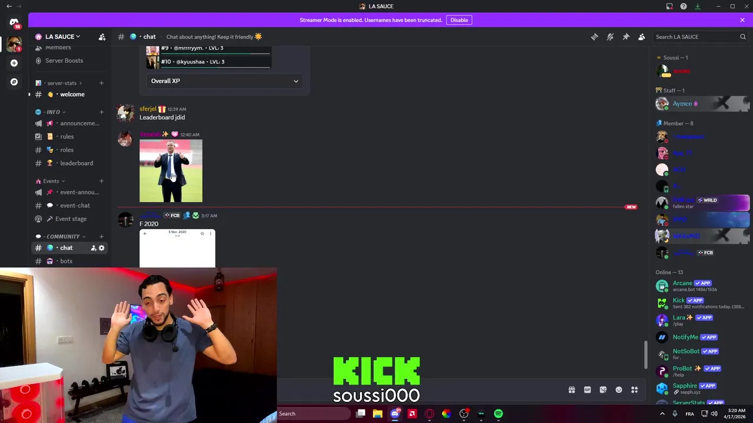Open the announcements channel under INFO
The width and height of the screenshot is (753, 423).
click(70, 123)
